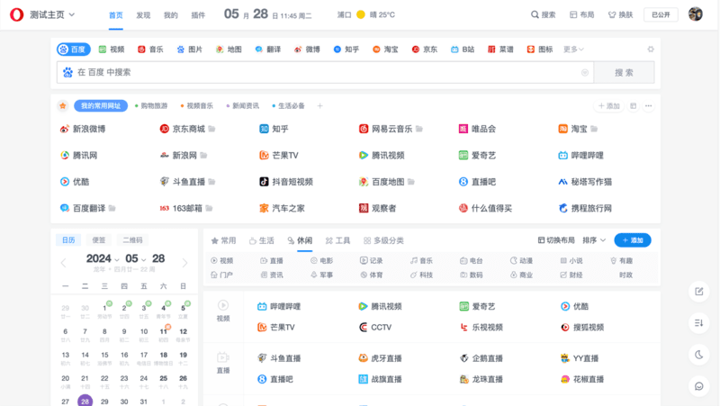Select 翻译 search engine option
The image size is (720, 406).
point(268,50)
